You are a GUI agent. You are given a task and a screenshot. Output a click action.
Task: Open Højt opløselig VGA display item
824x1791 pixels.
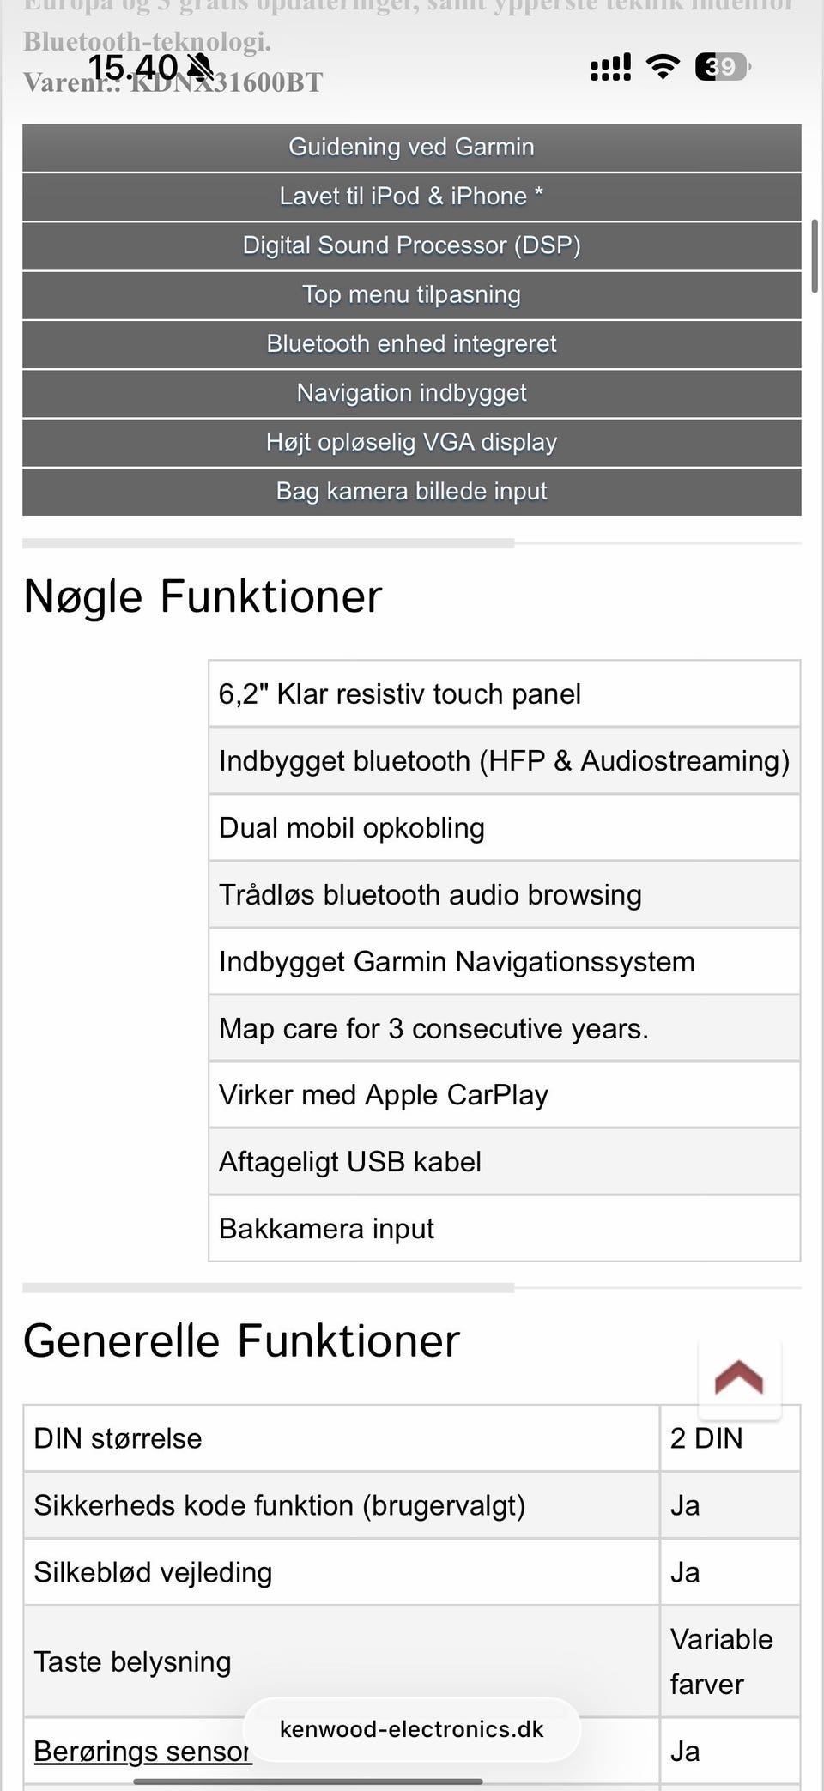point(412,442)
